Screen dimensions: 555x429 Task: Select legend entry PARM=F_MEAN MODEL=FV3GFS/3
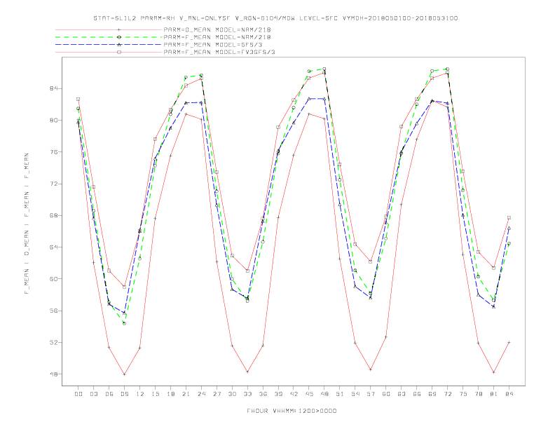point(219,52)
